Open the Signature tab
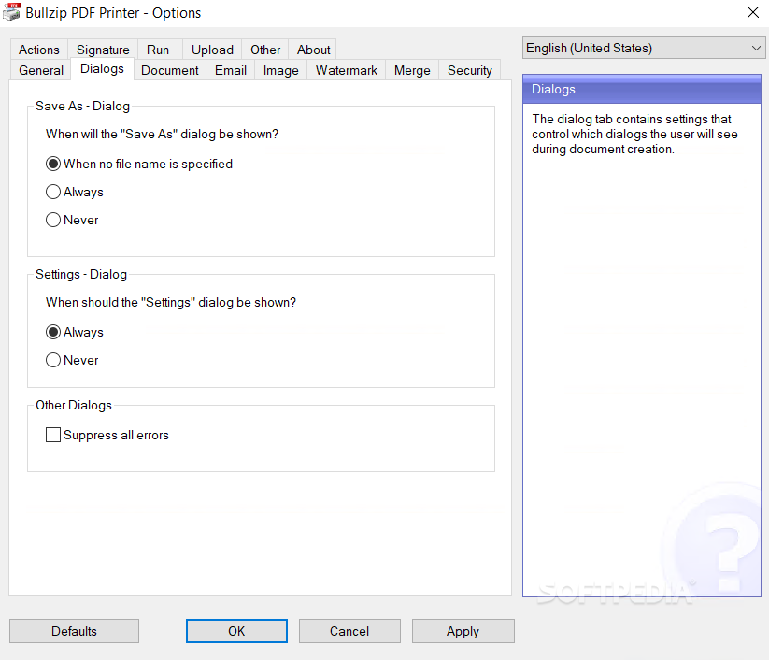The height and width of the screenshot is (660, 769). pos(103,50)
